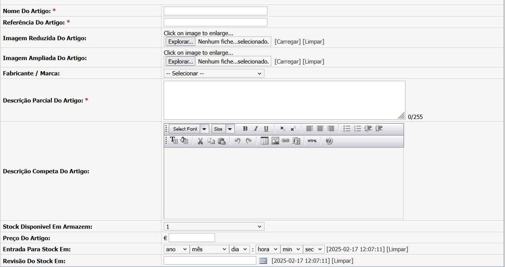Insert timestamp for Entrada Para Stock Em
Viewport: 505px width, 267px height.
pyautogui.click(x=356, y=249)
